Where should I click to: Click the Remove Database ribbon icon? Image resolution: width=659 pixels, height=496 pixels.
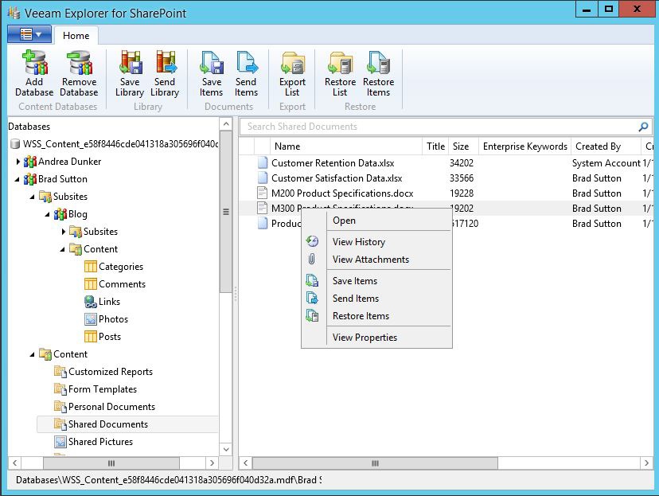[x=79, y=62]
